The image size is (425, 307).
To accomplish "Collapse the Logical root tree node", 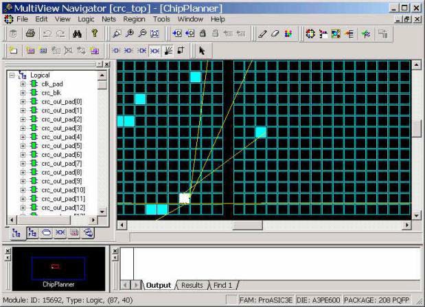I will 12,75.
